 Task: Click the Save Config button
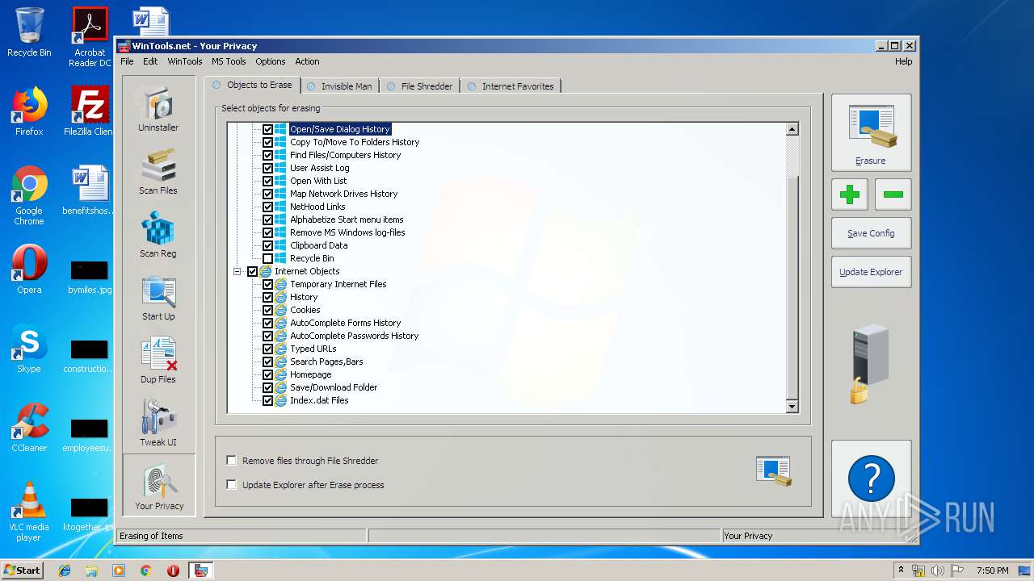click(871, 233)
